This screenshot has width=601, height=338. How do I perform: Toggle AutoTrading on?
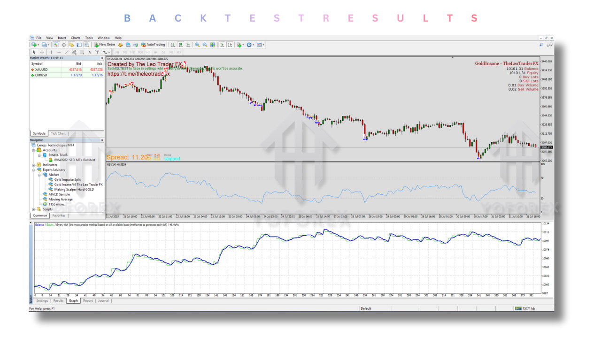pos(154,45)
